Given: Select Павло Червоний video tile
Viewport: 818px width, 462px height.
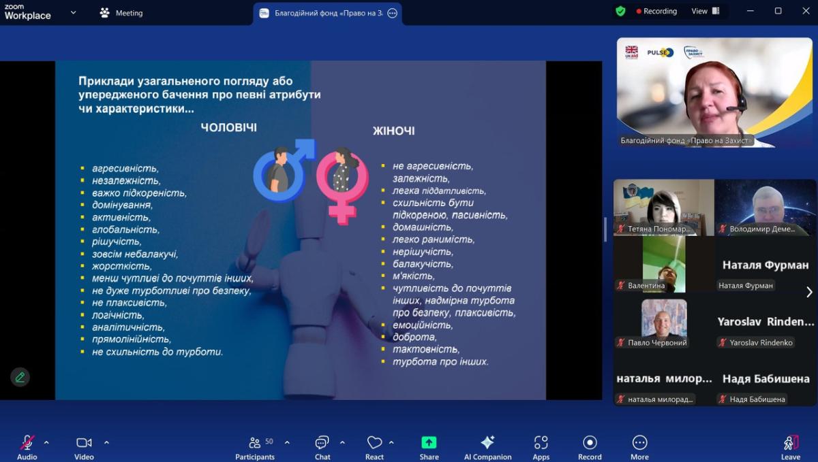Looking at the screenshot, I should tap(664, 321).
